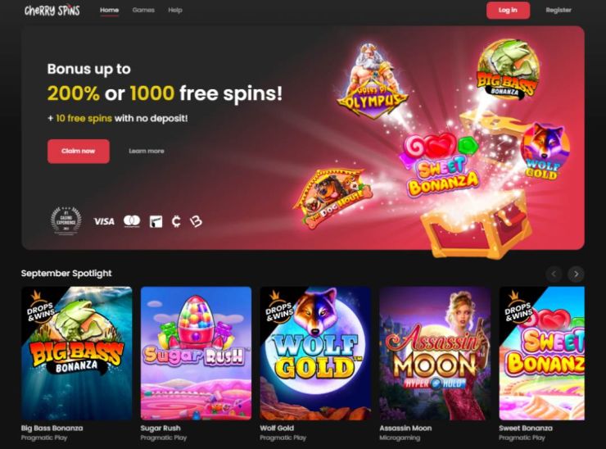The height and width of the screenshot is (449, 606).
Task: Go back with spotlight left arrow
Action: [x=554, y=274]
